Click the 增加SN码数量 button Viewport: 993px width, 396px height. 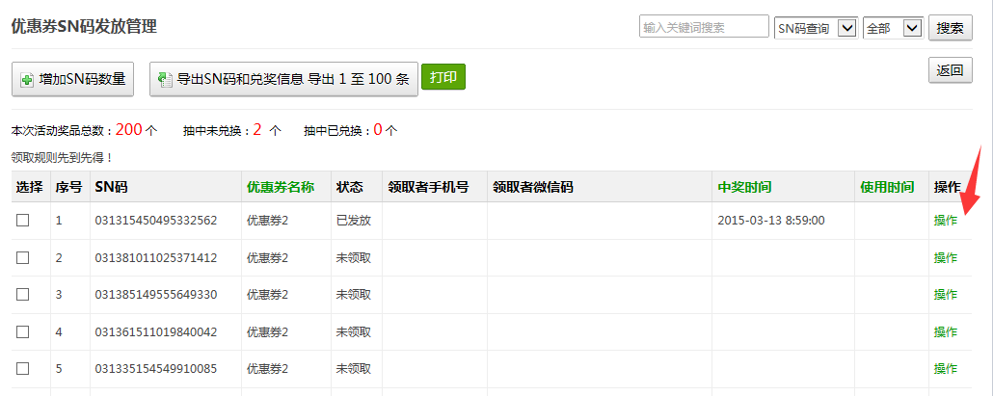point(73,80)
